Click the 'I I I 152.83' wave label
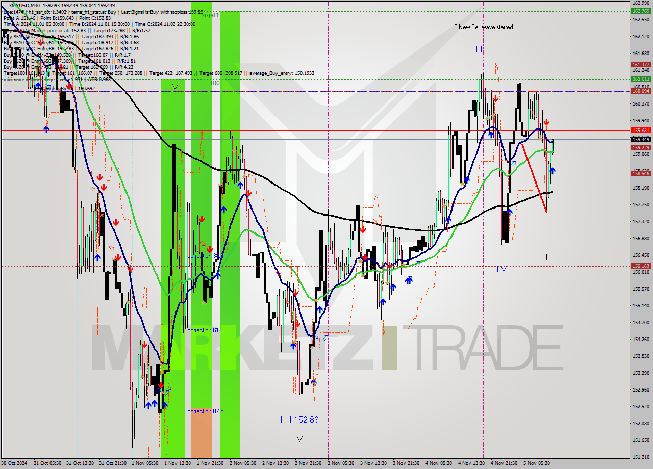The width and height of the screenshot is (653, 469). (x=299, y=420)
